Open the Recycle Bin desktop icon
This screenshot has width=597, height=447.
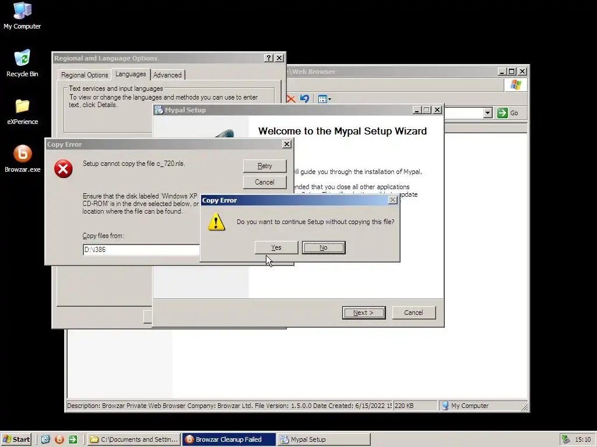click(x=22, y=63)
